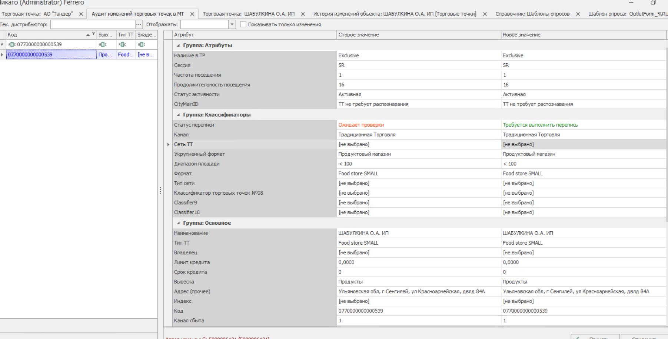Click the filter row funnel indicator icon

point(2,44)
